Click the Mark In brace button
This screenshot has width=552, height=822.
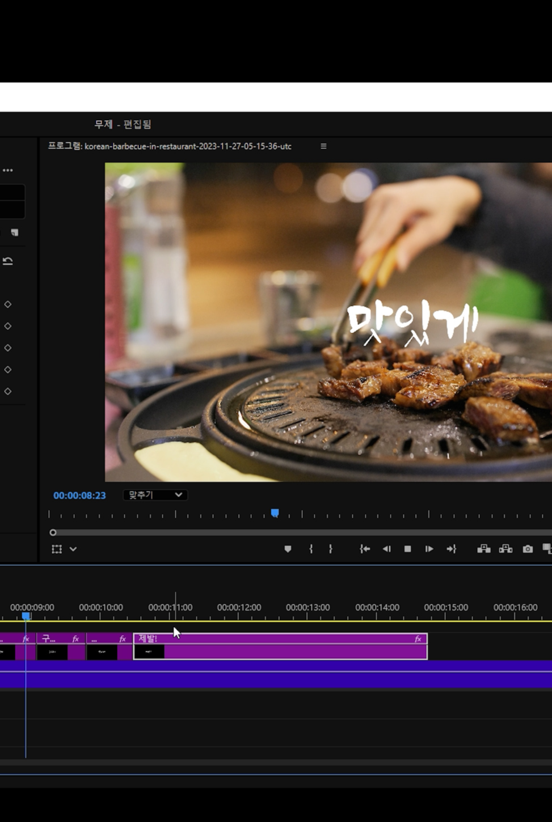coord(311,549)
